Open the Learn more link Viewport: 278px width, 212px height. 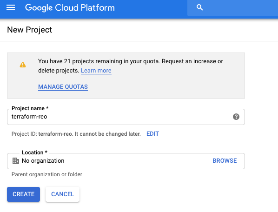96,71
